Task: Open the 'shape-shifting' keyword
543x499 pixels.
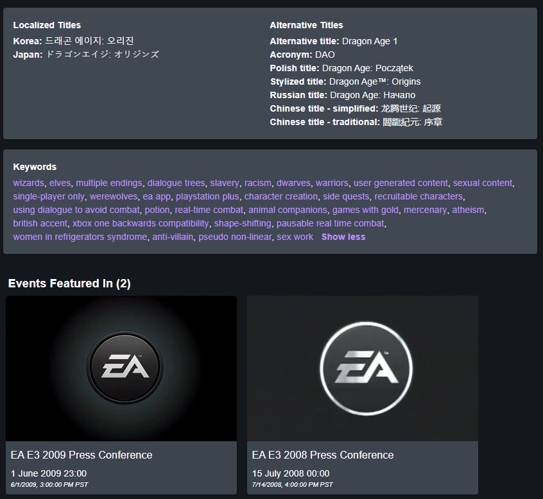Action: point(243,224)
